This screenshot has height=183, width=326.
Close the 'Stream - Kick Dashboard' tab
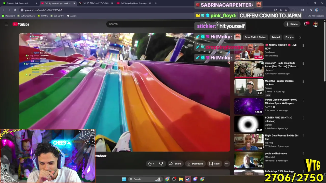point(36,3)
